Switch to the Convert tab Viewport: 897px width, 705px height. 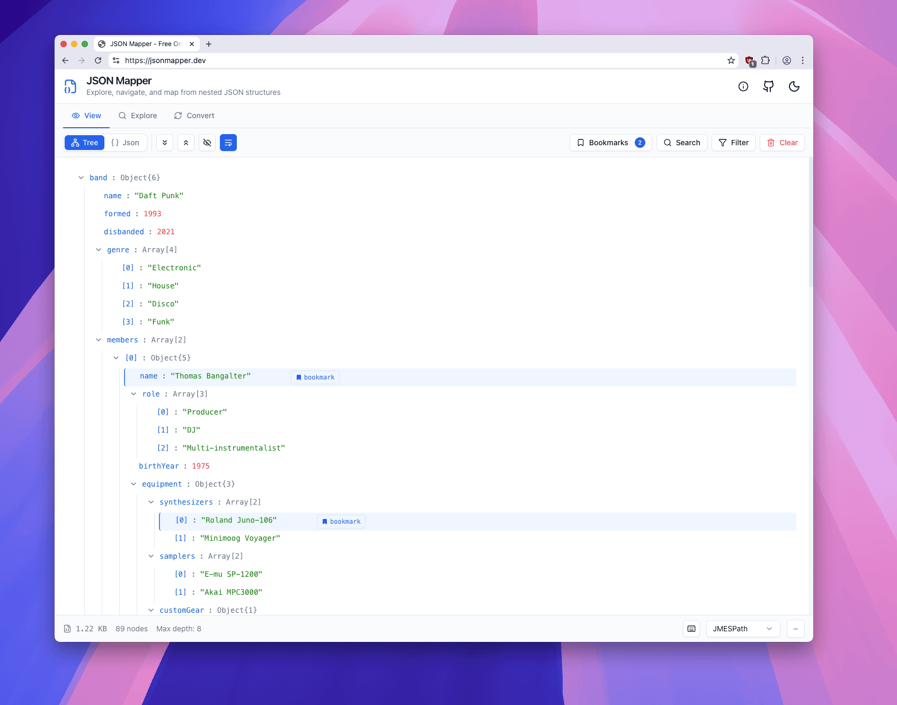[x=194, y=116]
